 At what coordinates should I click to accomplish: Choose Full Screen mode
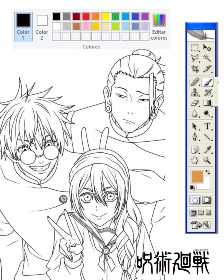208,212
